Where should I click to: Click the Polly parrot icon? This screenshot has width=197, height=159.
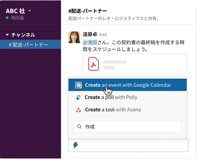pyautogui.click(x=78, y=98)
